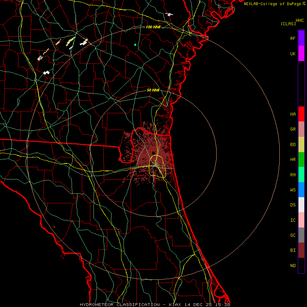The width and height of the screenshot is (307, 307).
Task: Click the 'HHC' product label
Action: pyautogui.click(x=299, y=20)
